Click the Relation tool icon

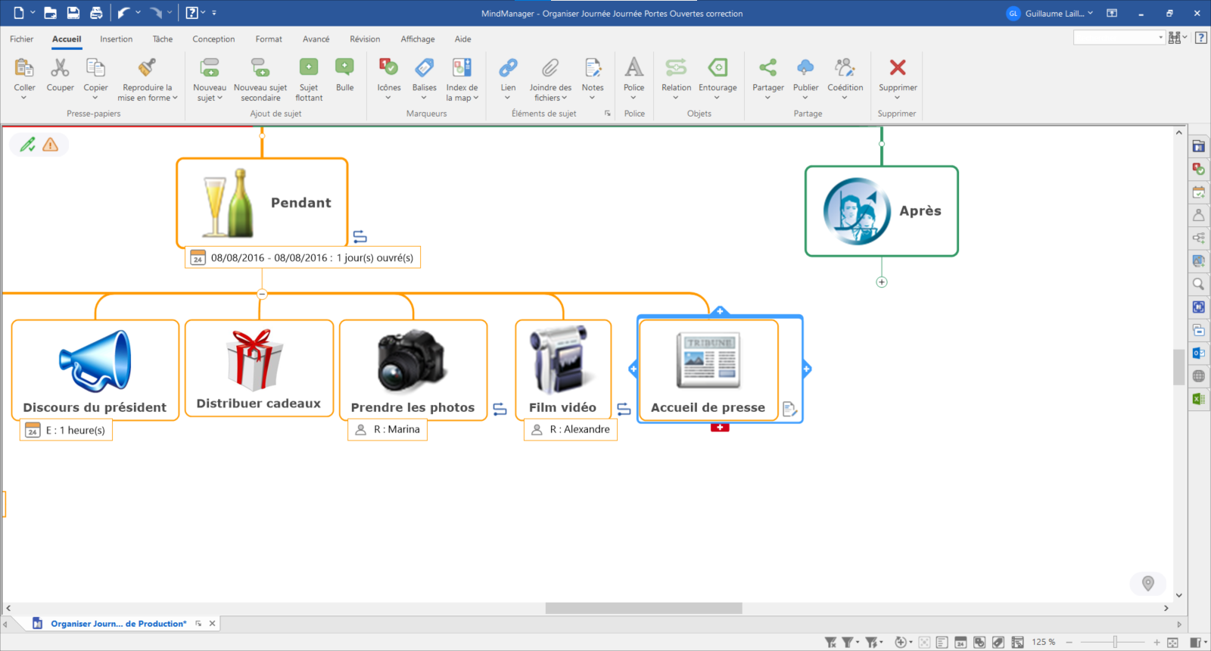[676, 69]
